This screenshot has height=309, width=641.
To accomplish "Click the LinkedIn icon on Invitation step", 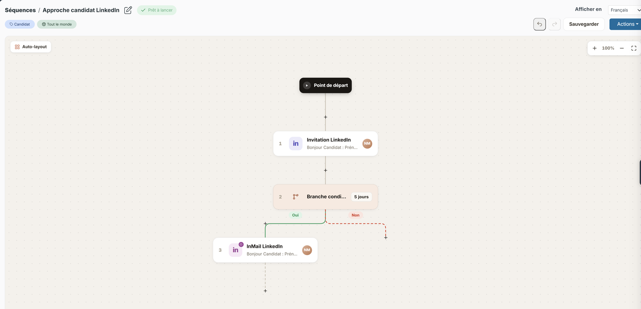I will pos(296,144).
